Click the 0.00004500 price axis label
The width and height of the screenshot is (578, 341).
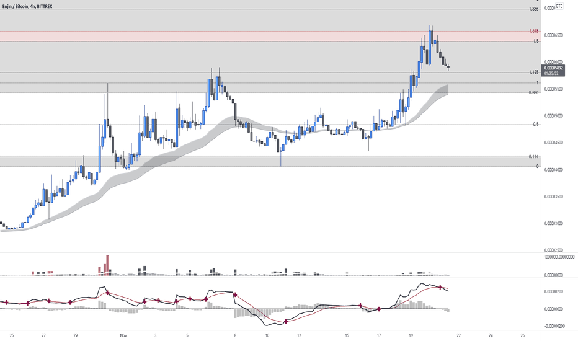pyautogui.click(x=553, y=143)
